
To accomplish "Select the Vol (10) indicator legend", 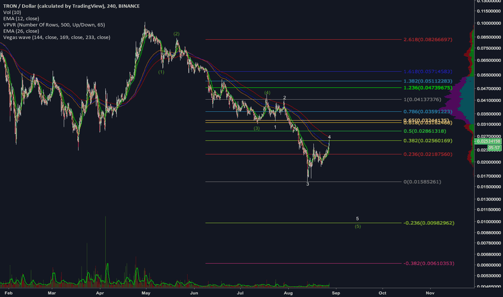I will pyautogui.click(x=12, y=12).
